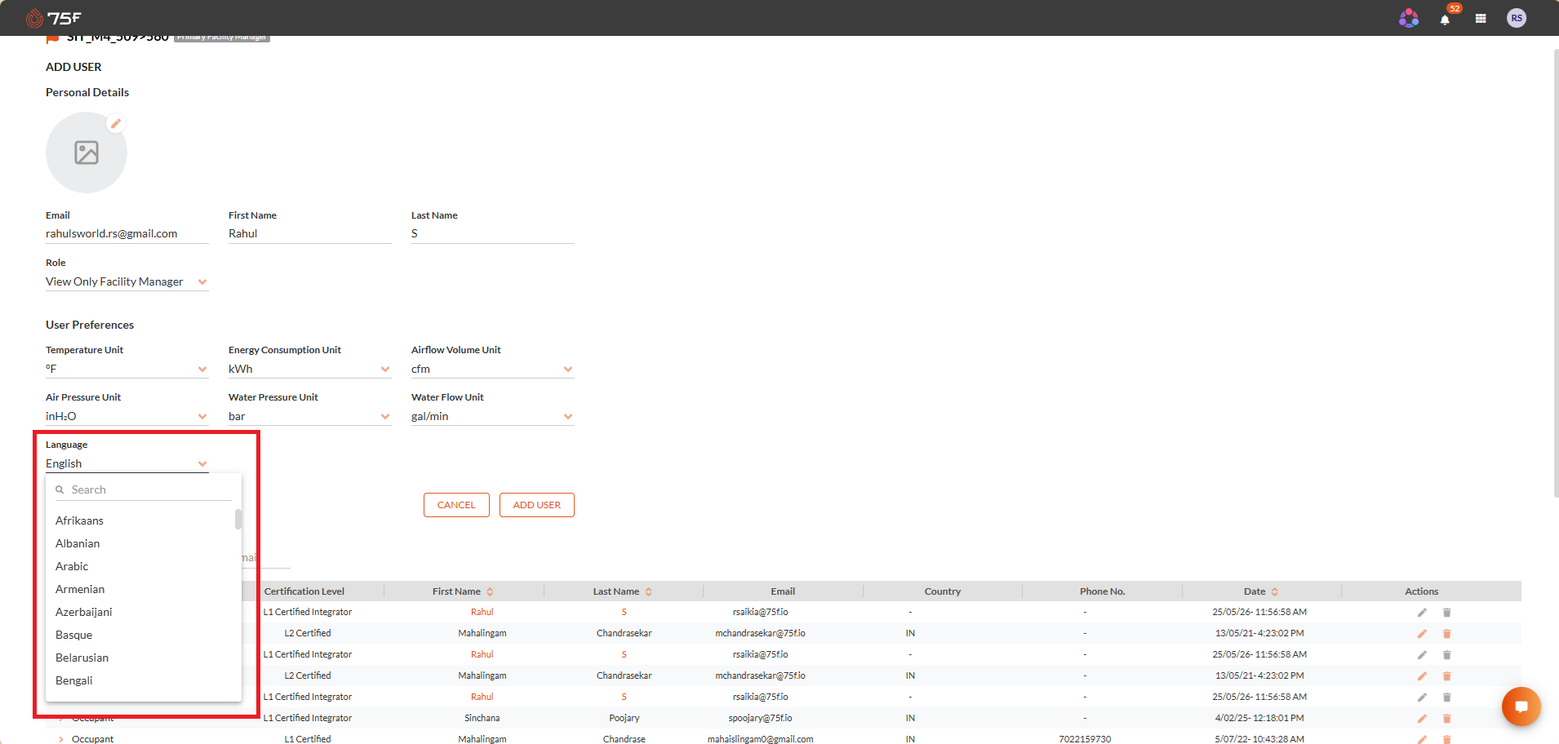This screenshot has width=1559, height=744.
Task: Expand the Role dropdown
Action: coord(127,281)
